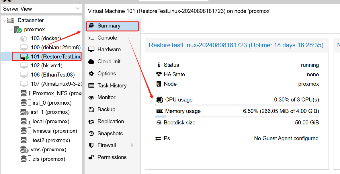This screenshot has height=174, width=340.
Task: Select the Datacenter server icon
Action: click(x=10, y=20)
